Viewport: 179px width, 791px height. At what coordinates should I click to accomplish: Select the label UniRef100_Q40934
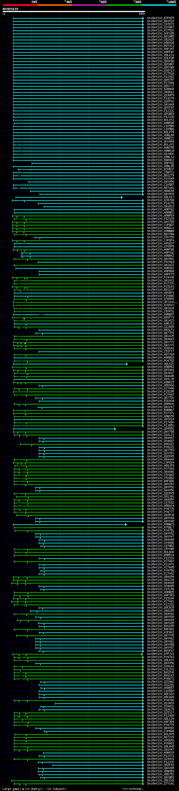(x=161, y=194)
